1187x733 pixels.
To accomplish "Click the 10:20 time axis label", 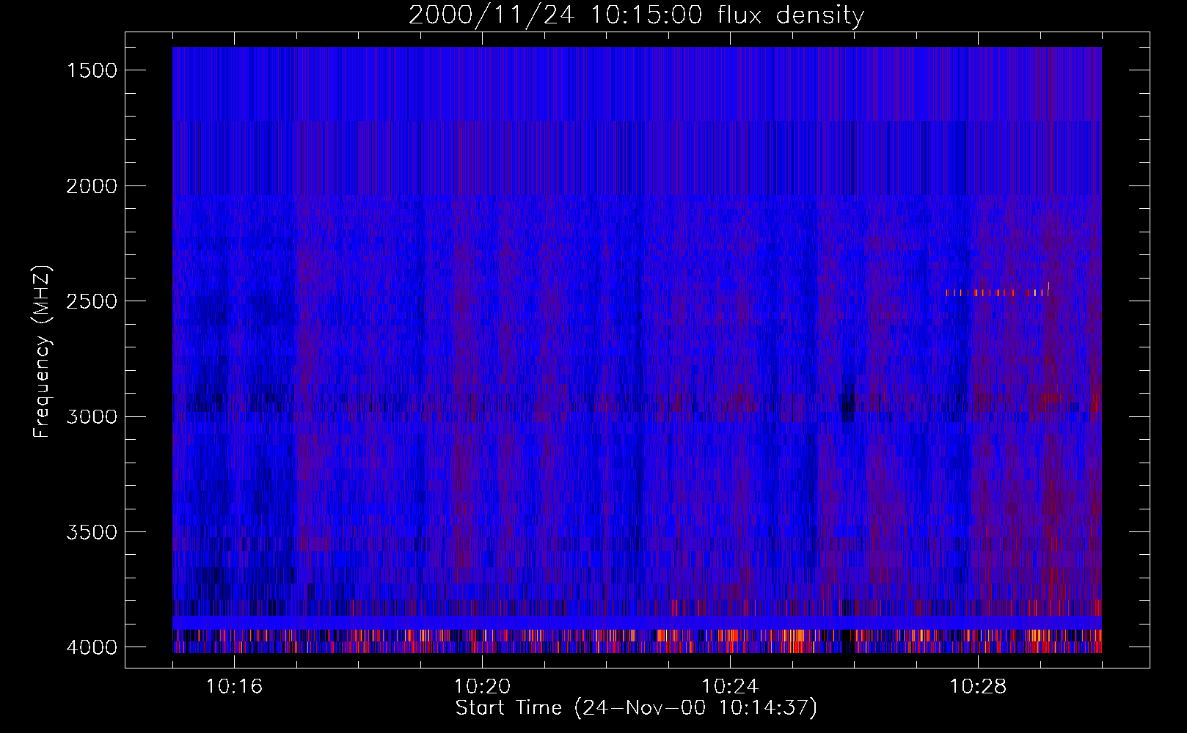I will (482, 687).
